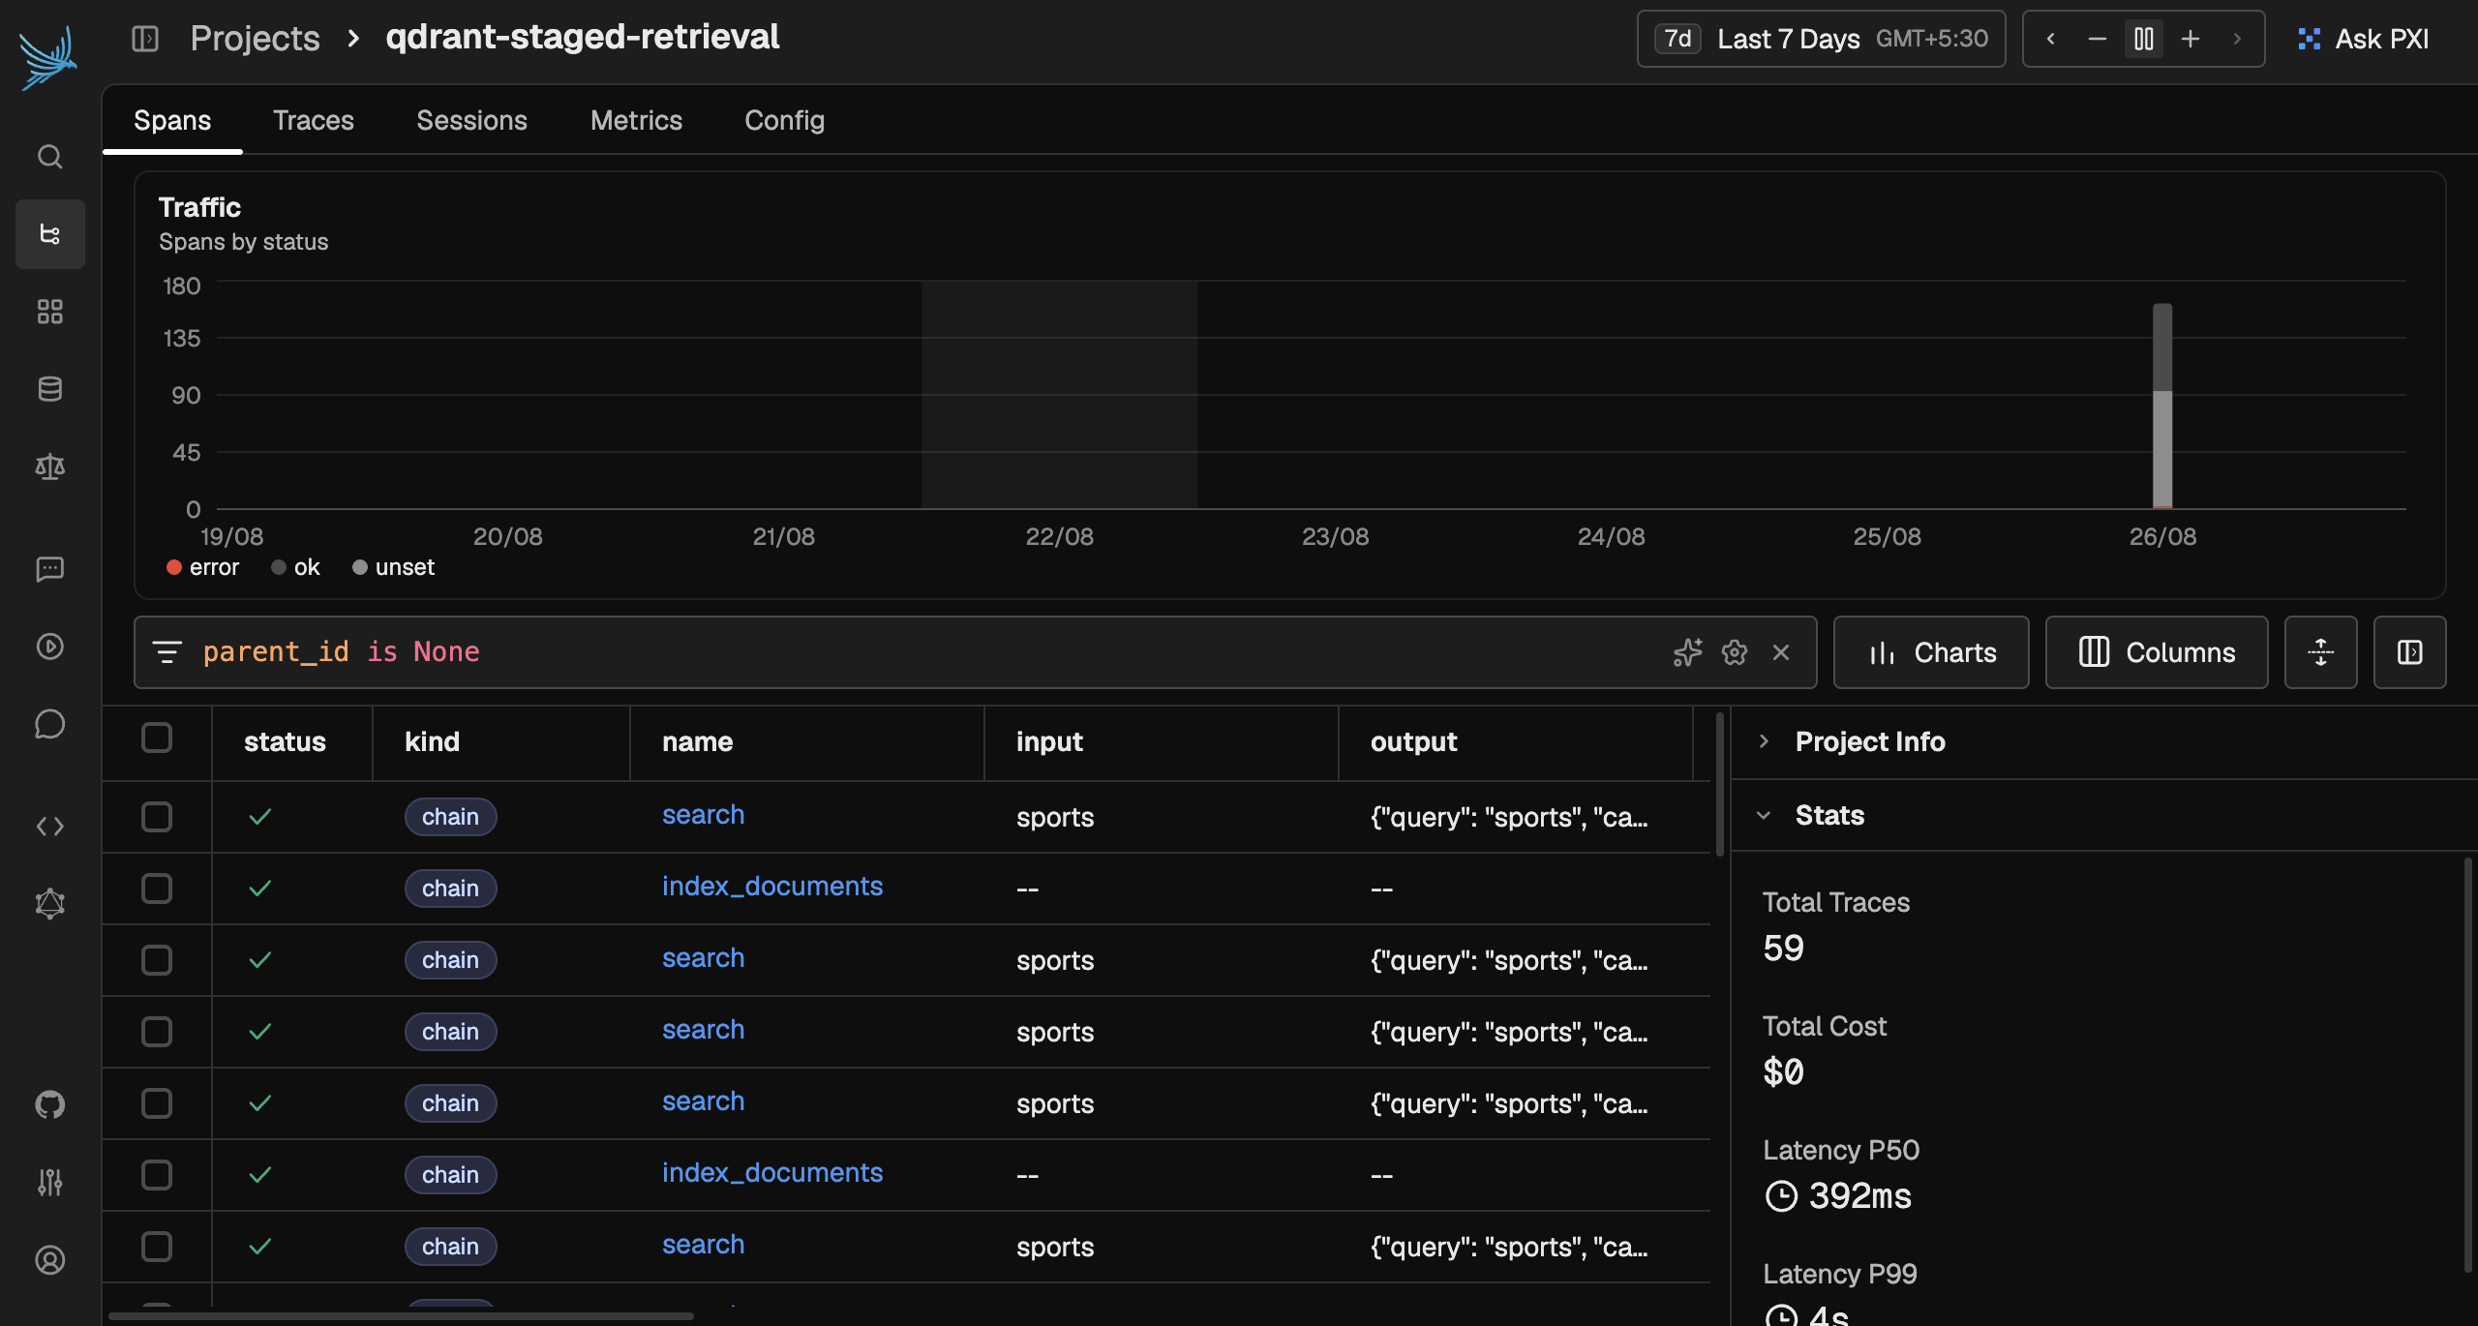The image size is (2478, 1326).
Task: Expand the Project Info section
Action: click(1869, 741)
